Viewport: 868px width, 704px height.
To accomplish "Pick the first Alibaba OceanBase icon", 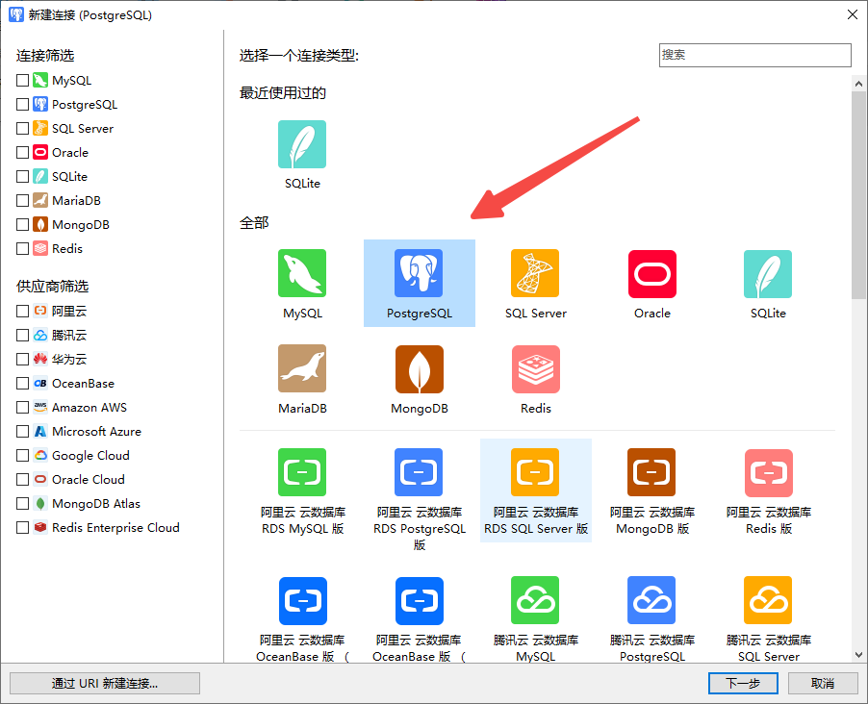I will [303, 600].
